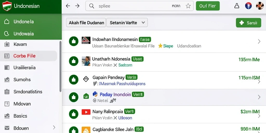Click the green house icon on Padiay Inondoin row
This screenshot has width=266, height=133.
(x=86, y=96)
